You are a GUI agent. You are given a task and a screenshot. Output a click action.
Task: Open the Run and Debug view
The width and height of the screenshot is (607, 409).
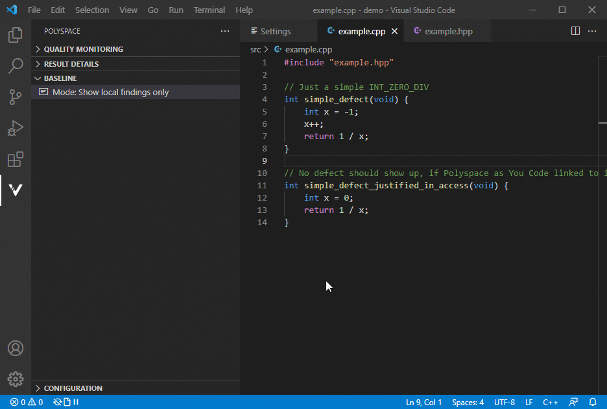[x=16, y=128]
